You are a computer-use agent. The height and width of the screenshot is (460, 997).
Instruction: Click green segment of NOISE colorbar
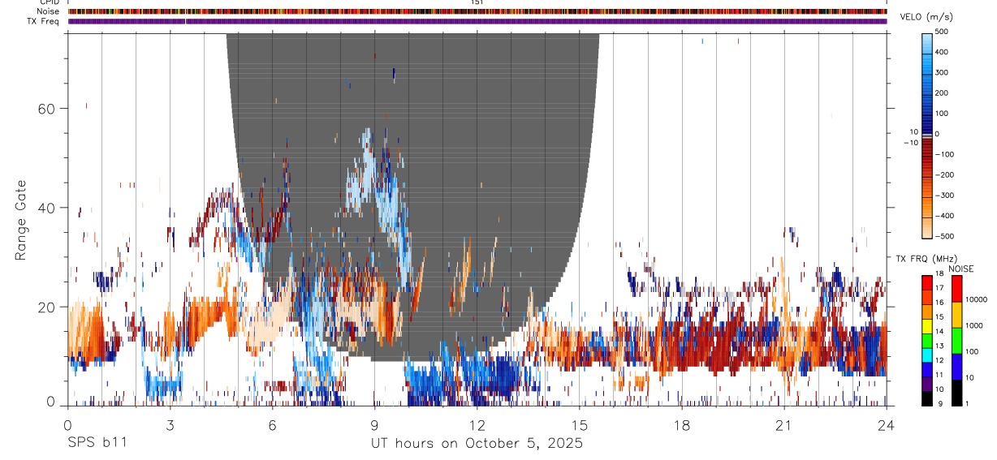pos(957,341)
